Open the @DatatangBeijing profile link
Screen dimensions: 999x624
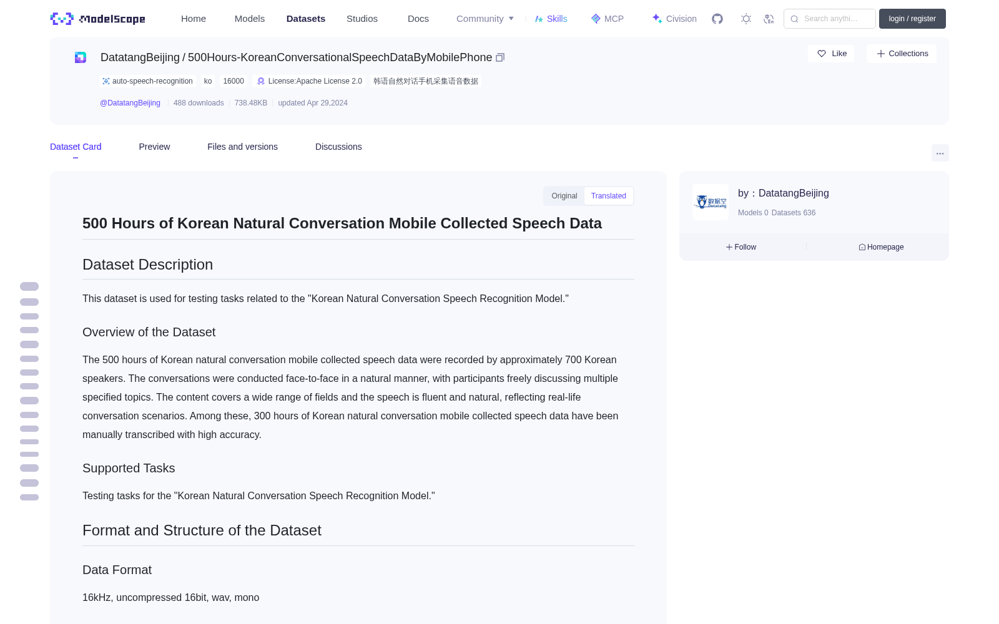coord(130,103)
